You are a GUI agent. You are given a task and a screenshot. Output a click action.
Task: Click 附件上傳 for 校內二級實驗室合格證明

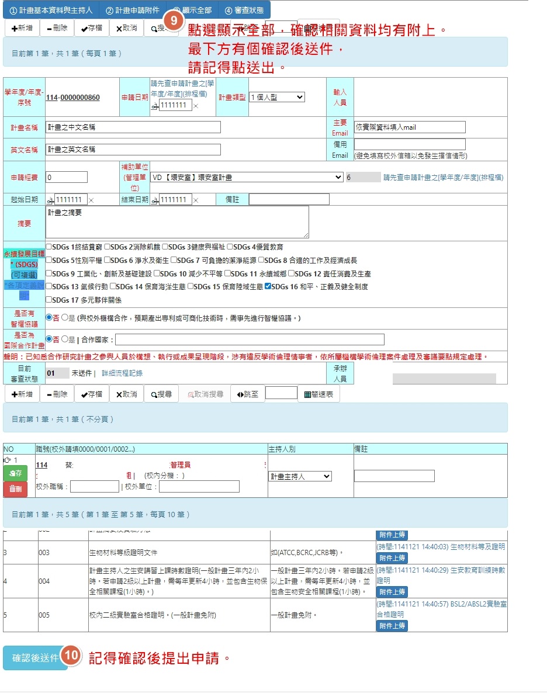click(392, 626)
